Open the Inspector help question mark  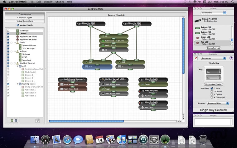pos(231,58)
